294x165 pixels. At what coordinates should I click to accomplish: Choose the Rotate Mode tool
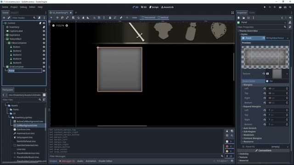pyautogui.click(x=62, y=17)
